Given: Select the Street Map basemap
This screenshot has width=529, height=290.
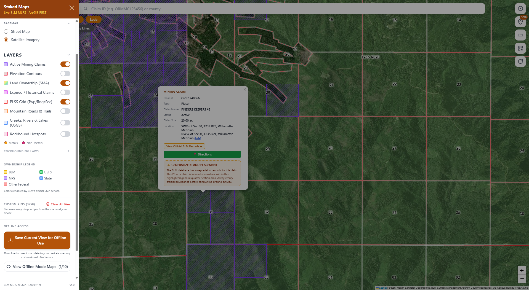Looking at the screenshot, I should [6, 31].
